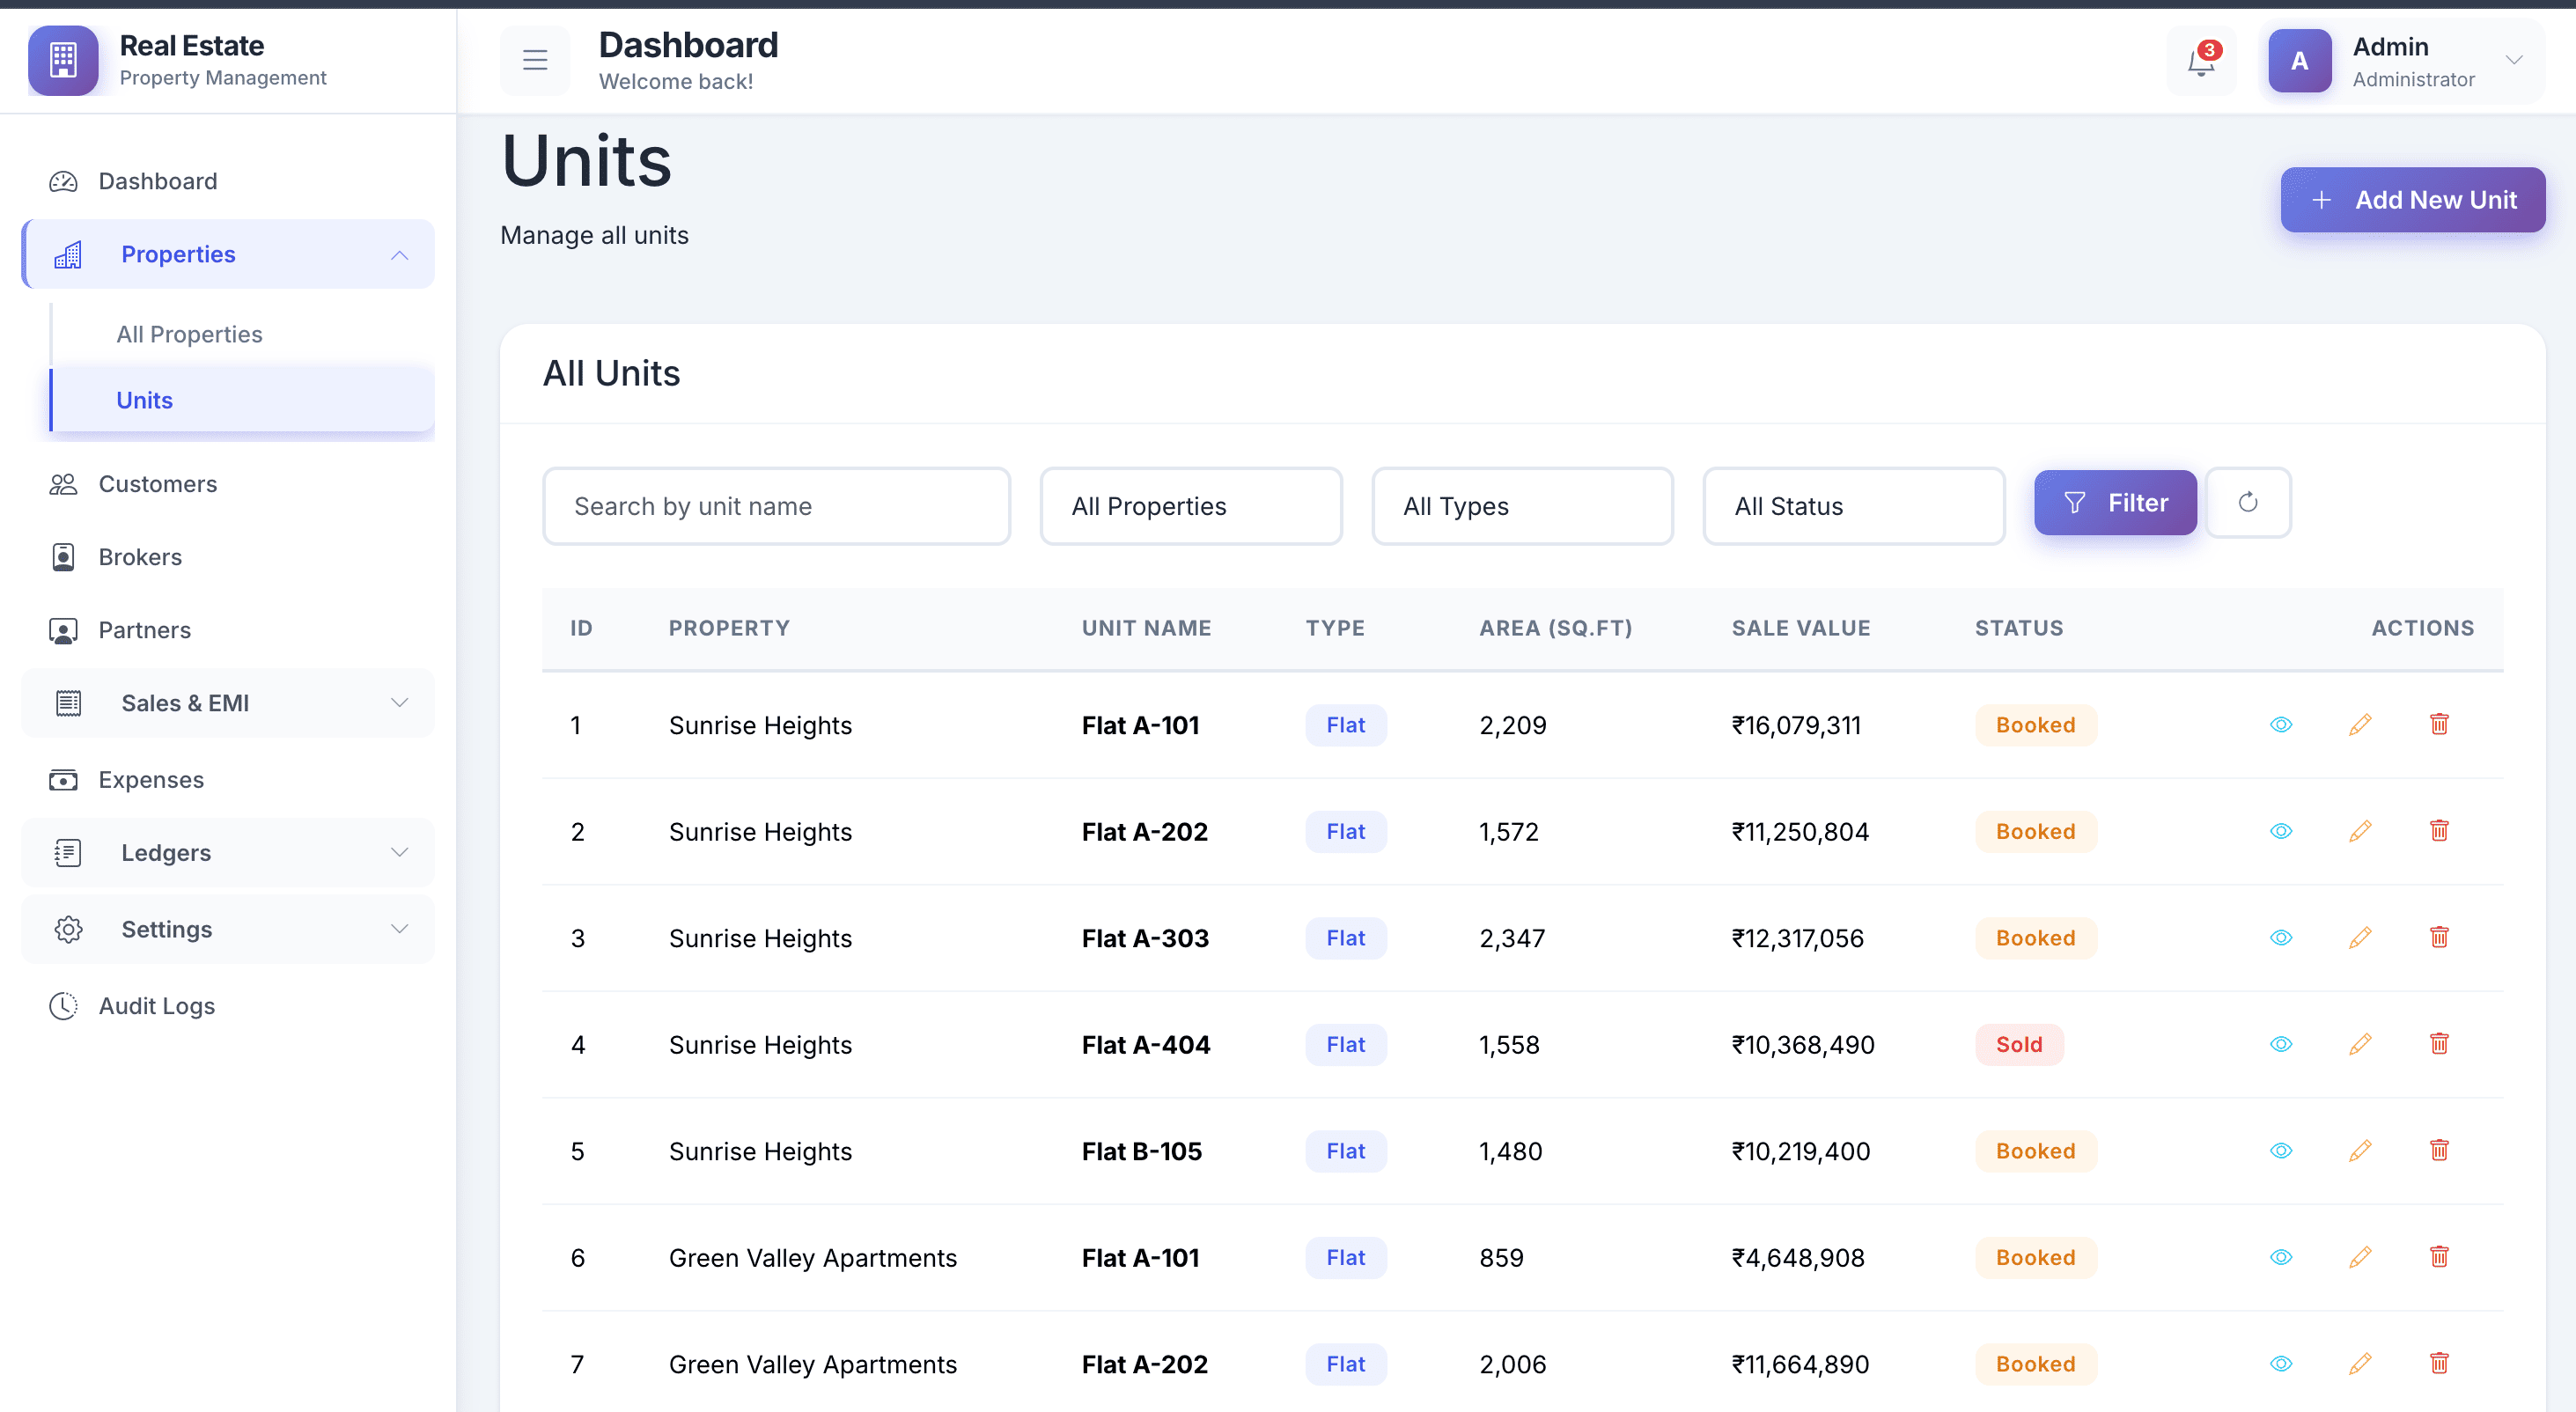Expand the Sales & EMI menu
2576x1412 pixels.
tap(228, 703)
